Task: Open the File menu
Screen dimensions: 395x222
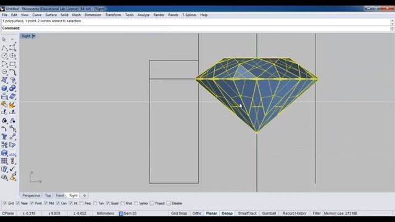Action: [x=4, y=15]
